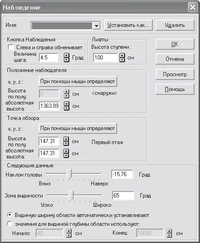Increase observer абсолютная высота spinner up
Screen dimensions: 200x243
coord(67,104)
